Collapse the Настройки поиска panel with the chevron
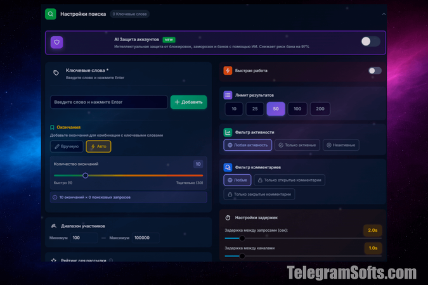 coord(383,14)
